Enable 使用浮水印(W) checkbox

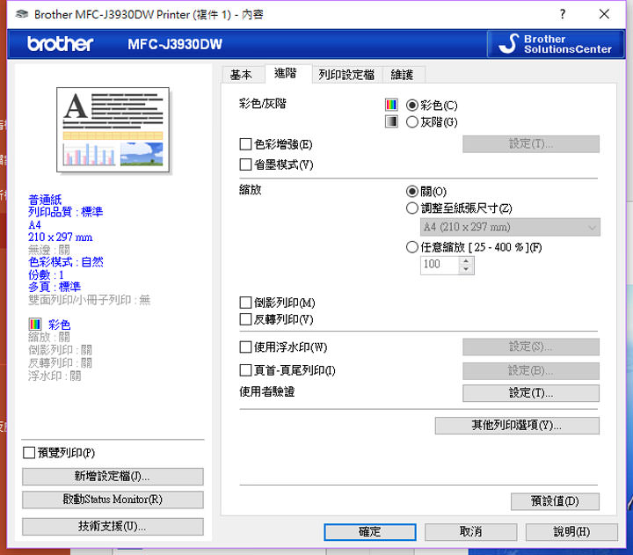click(x=245, y=347)
